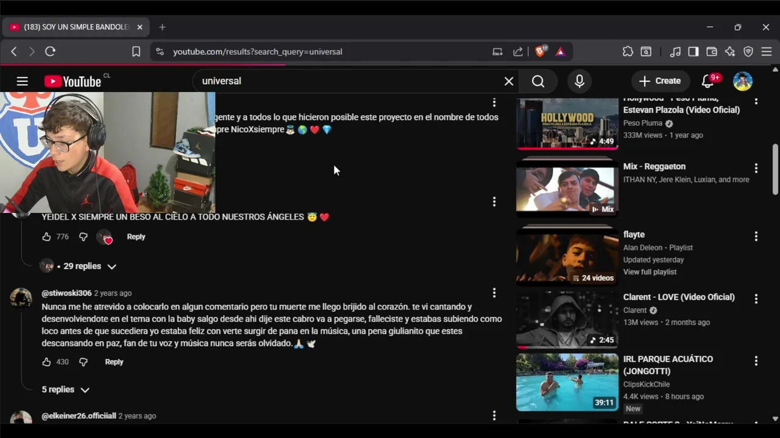Go back with the browser back arrow

point(14,52)
